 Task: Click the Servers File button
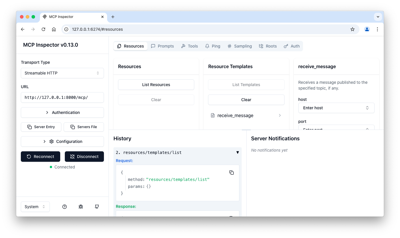click(x=84, y=127)
